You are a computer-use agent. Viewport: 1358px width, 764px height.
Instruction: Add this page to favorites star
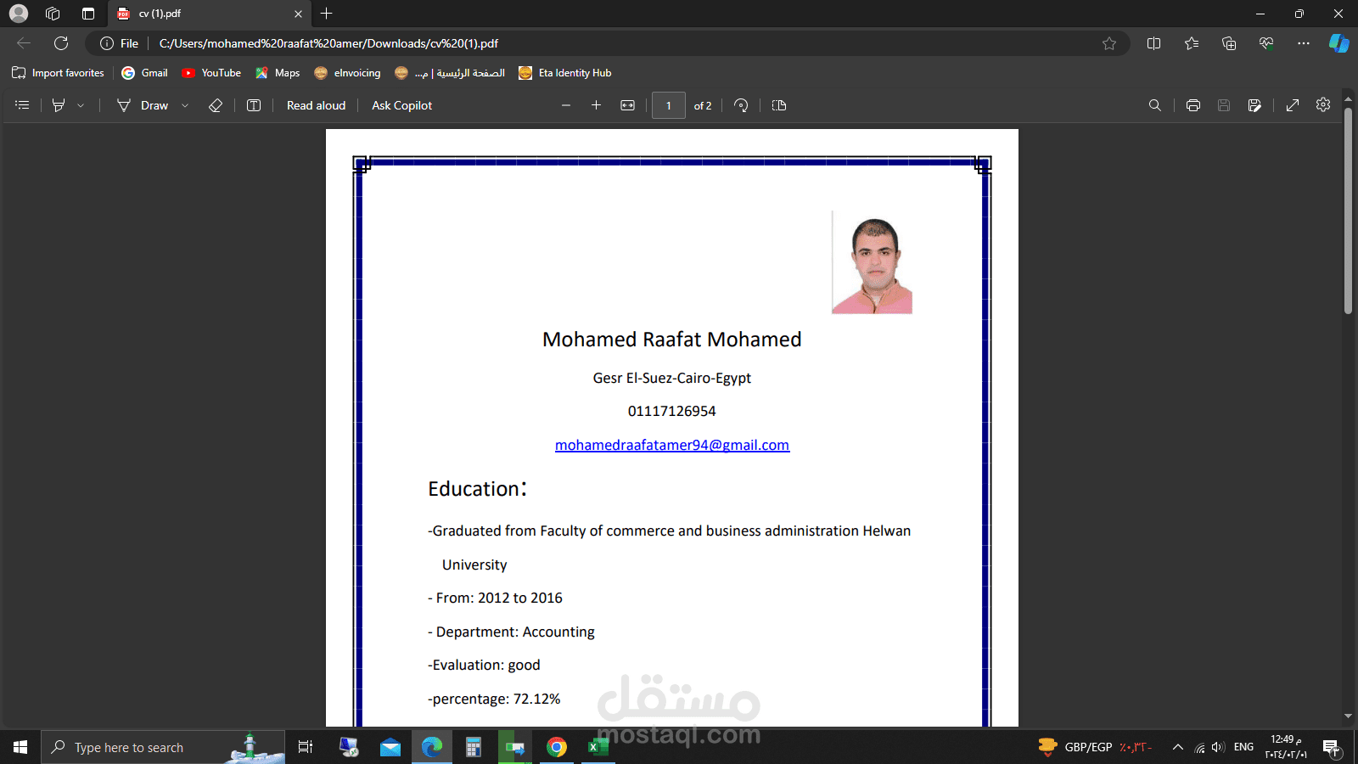[1109, 43]
